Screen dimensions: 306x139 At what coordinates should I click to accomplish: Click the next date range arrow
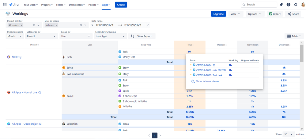pyautogui.click(x=148, y=25)
